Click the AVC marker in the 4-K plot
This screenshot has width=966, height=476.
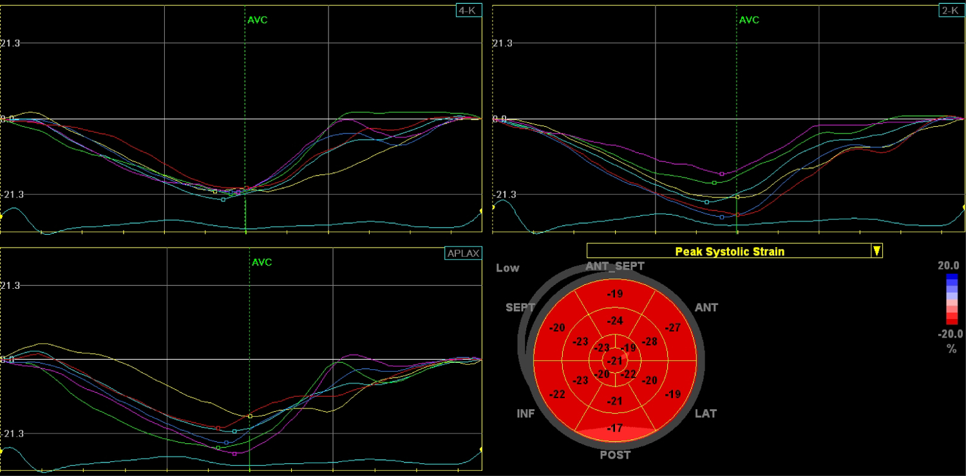(257, 20)
